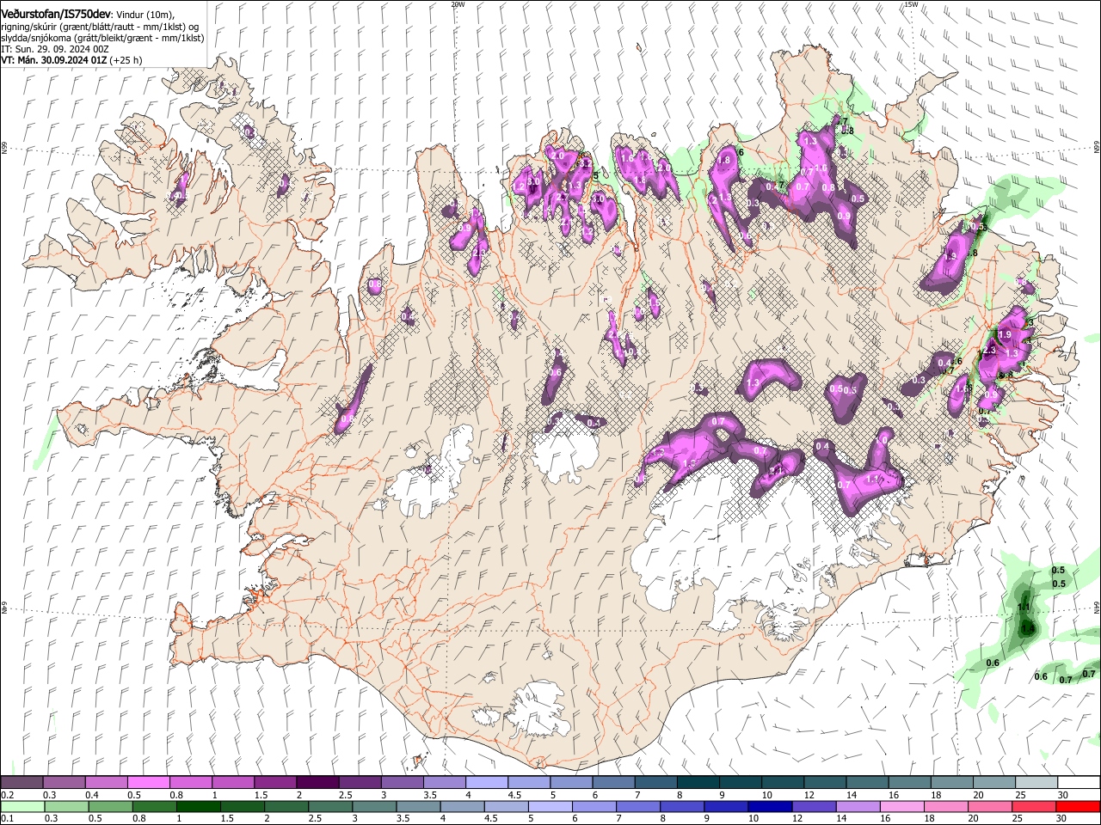This screenshot has width=1101, height=825.
Task: Click the dark teal 8 swatch in snow scale
Action: 698,782
